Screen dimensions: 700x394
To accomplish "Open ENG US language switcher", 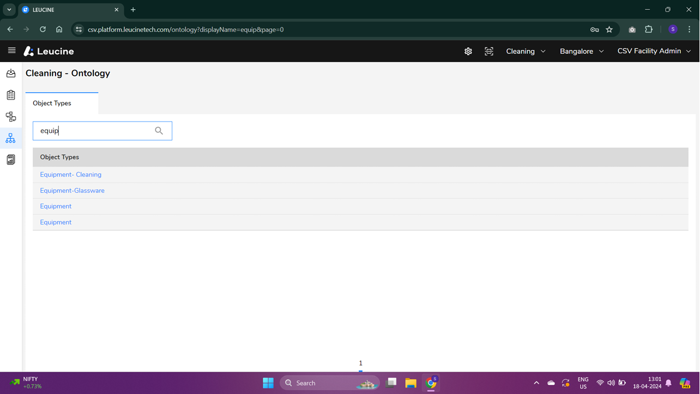I will pos(583,383).
